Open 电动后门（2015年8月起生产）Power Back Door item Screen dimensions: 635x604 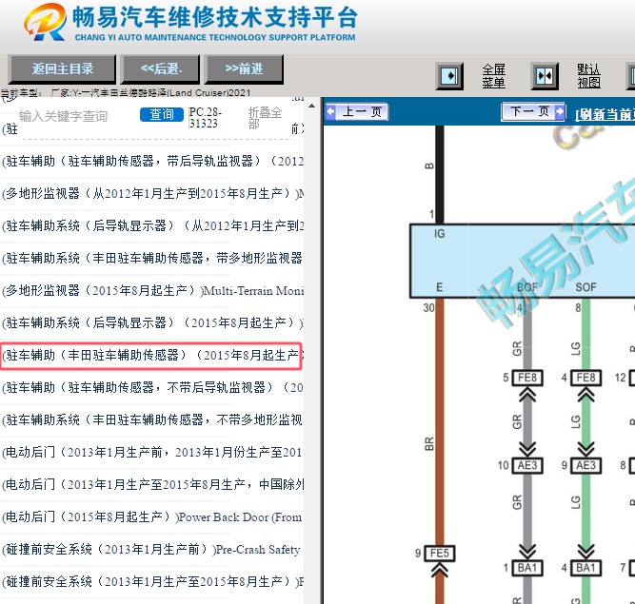pos(152,517)
